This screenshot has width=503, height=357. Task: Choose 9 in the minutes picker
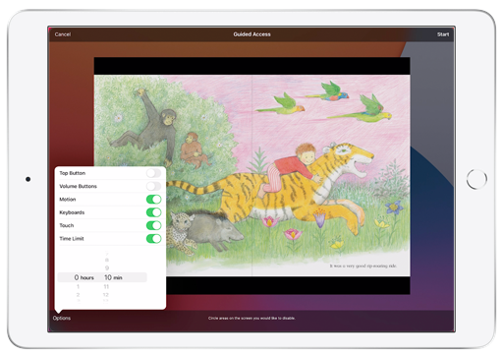pyautogui.click(x=107, y=268)
